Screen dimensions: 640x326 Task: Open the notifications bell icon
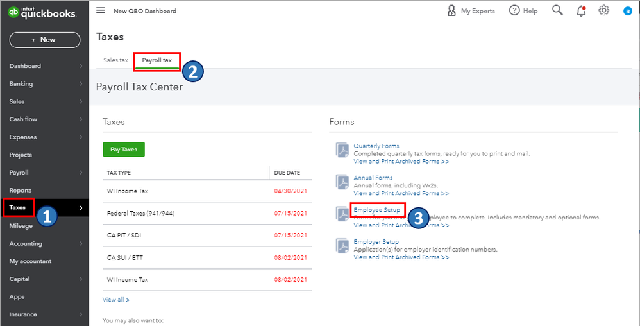coord(581,10)
